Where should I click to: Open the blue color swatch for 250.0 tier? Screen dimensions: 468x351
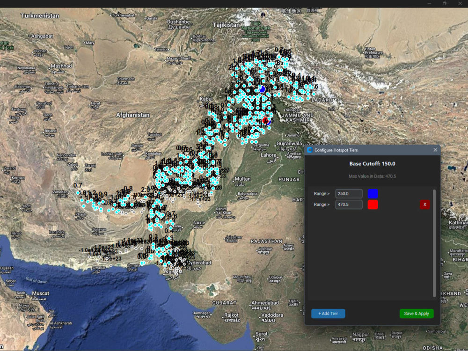pyautogui.click(x=373, y=193)
